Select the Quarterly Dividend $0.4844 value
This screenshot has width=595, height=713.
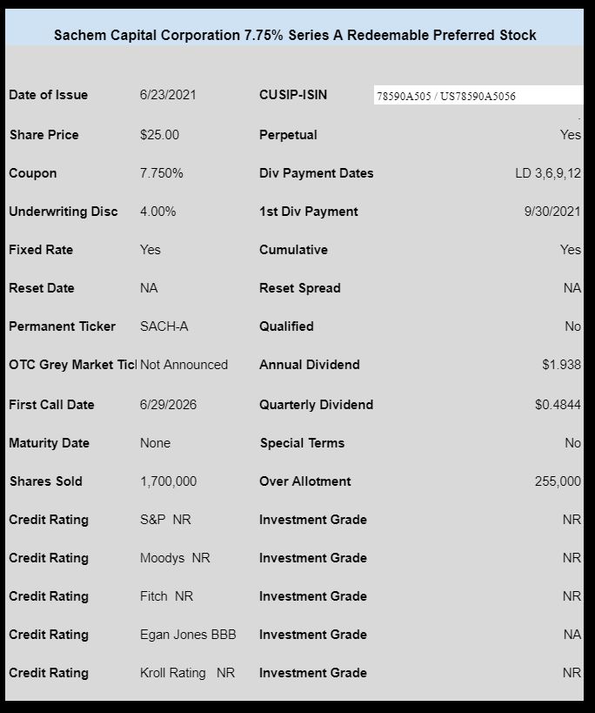point(558,404)
